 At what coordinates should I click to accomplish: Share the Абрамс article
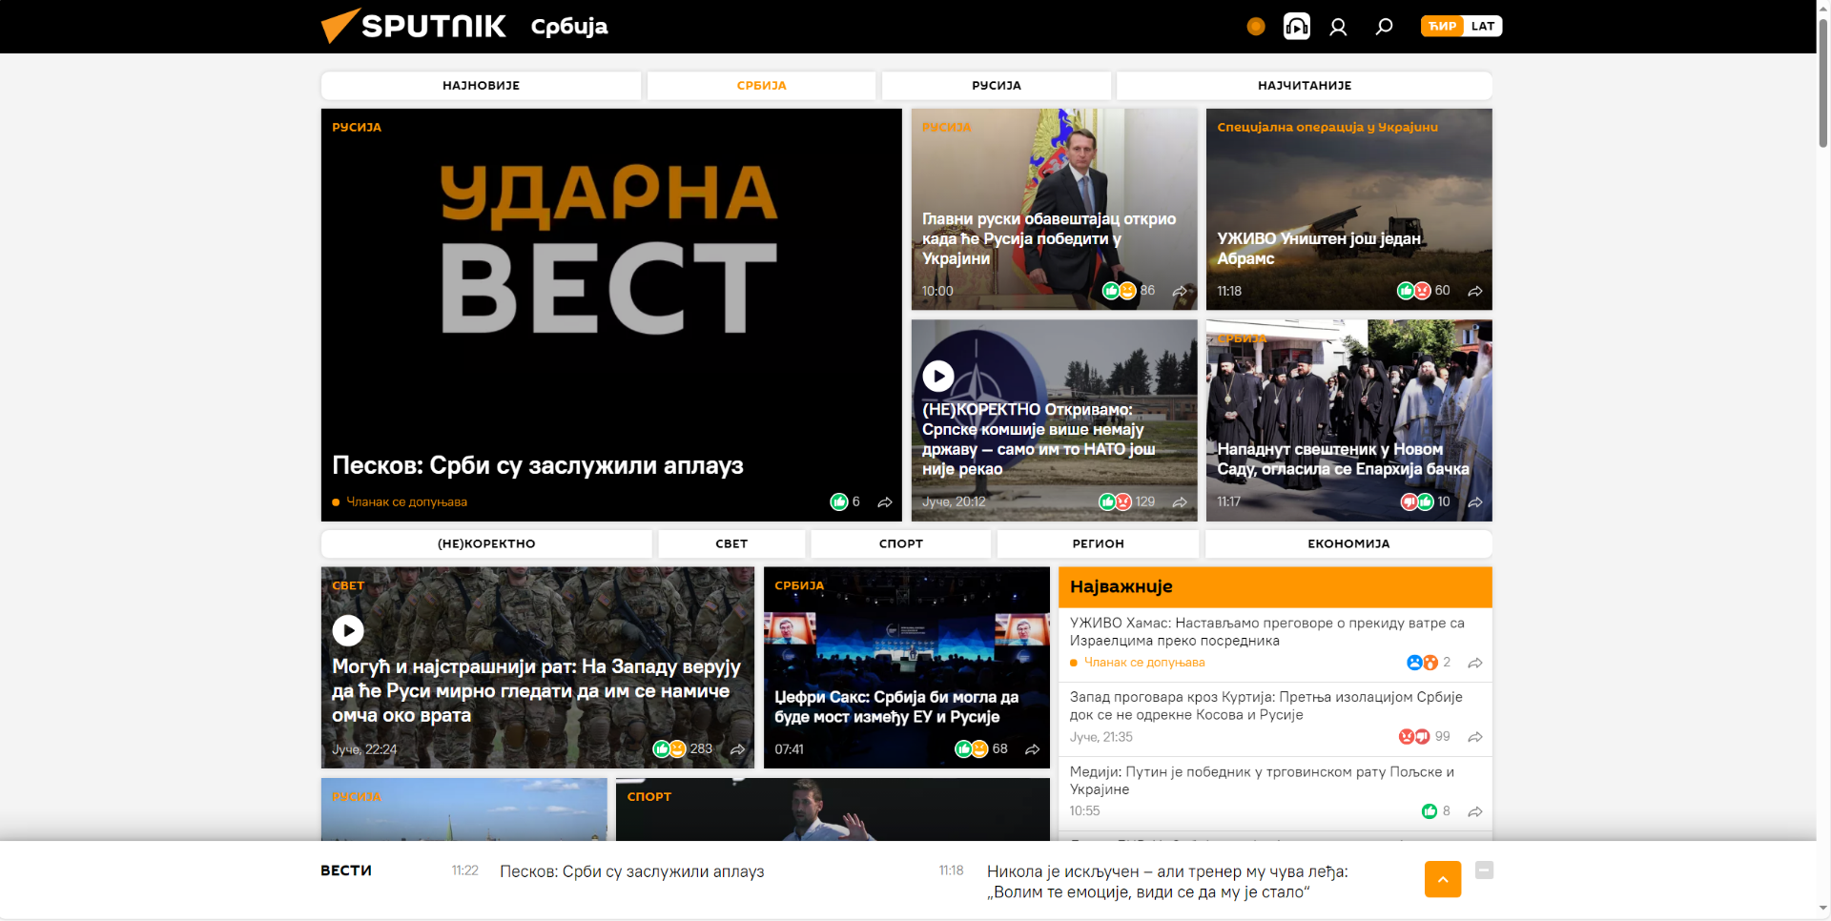1475,292
